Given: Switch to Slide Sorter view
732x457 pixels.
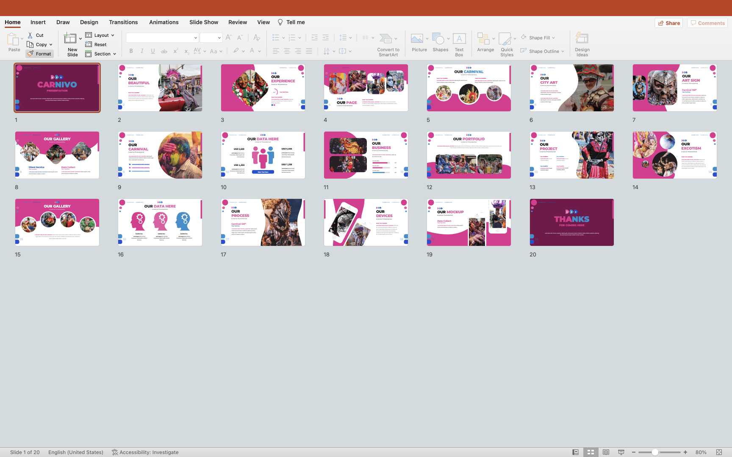Looking at the screenshot, I should point(591,452).
